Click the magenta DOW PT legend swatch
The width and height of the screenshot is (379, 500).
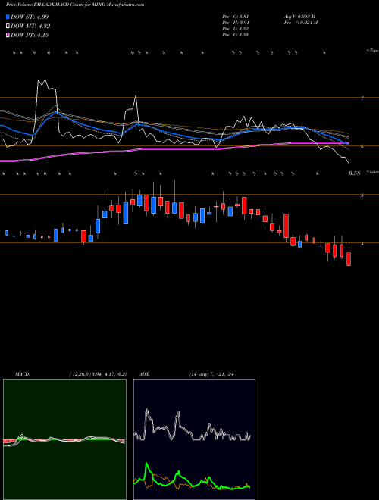(8, 36)
